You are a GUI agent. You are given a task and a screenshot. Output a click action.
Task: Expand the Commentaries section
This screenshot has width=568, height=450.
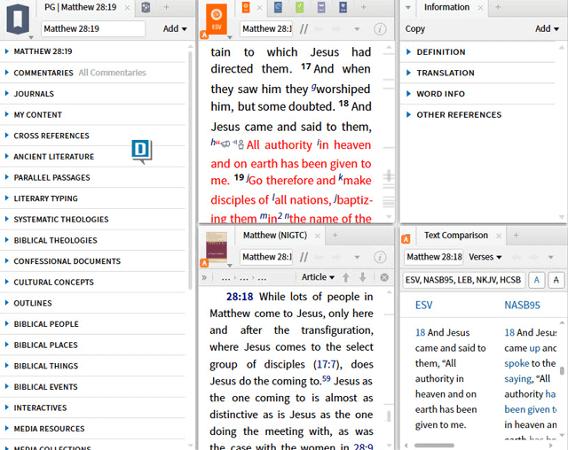click(x=43, y=73)
